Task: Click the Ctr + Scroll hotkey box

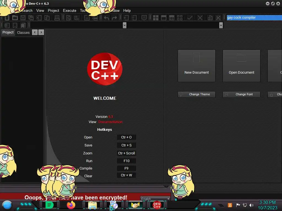Action: 126,153
